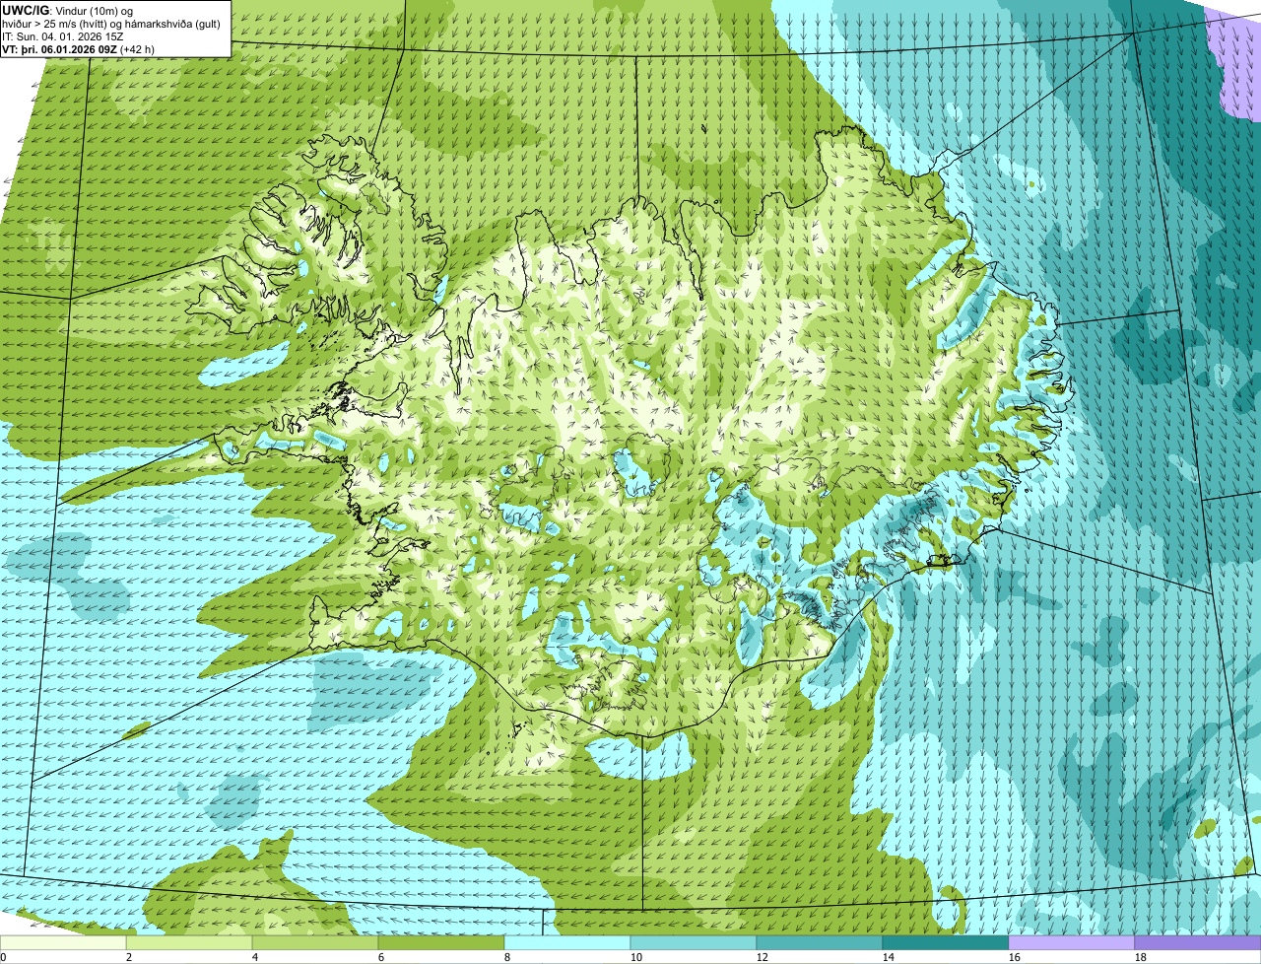Click the legend scale value '16'
The height and width of the screenshot is (964, 1261).
[1015, 957]
